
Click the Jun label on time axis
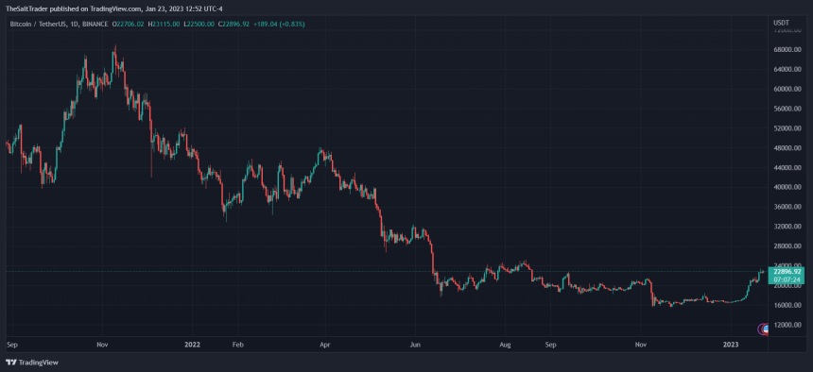click(415, 344)
